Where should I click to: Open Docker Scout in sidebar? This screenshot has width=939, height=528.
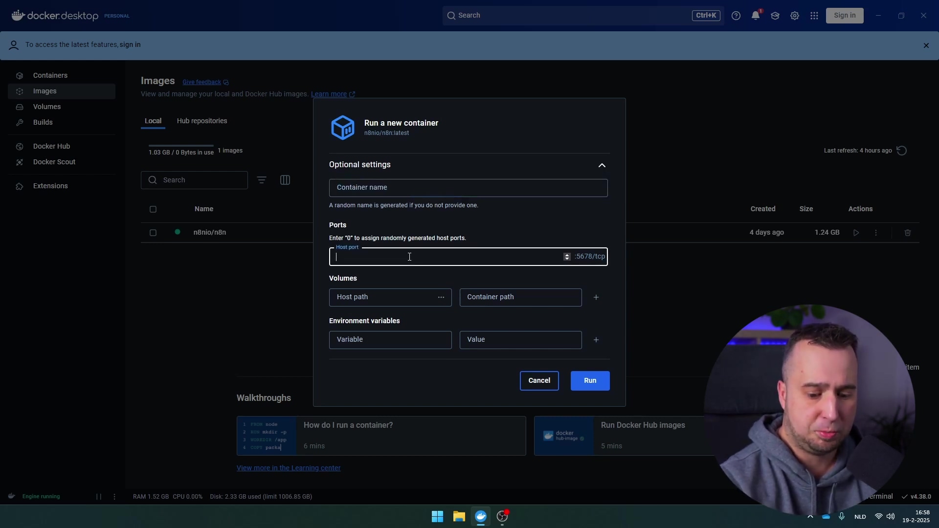(54, 162)
